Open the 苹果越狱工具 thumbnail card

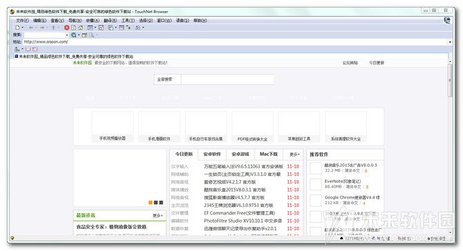299,127
